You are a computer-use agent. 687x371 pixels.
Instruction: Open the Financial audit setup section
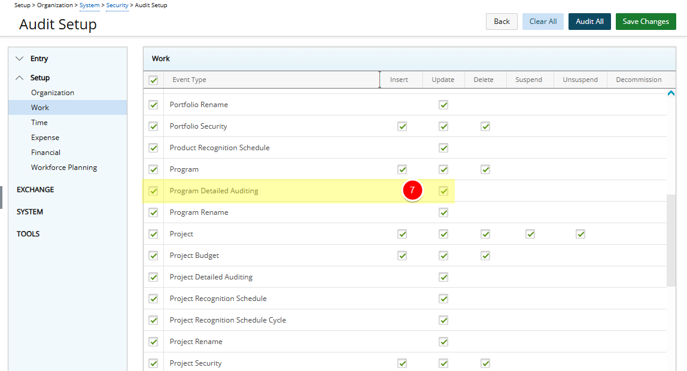click(45, 153)
